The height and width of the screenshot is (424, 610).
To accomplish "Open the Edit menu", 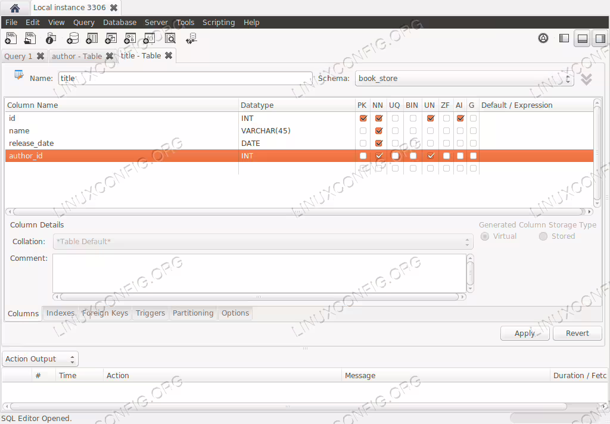I will coord(33,23).
